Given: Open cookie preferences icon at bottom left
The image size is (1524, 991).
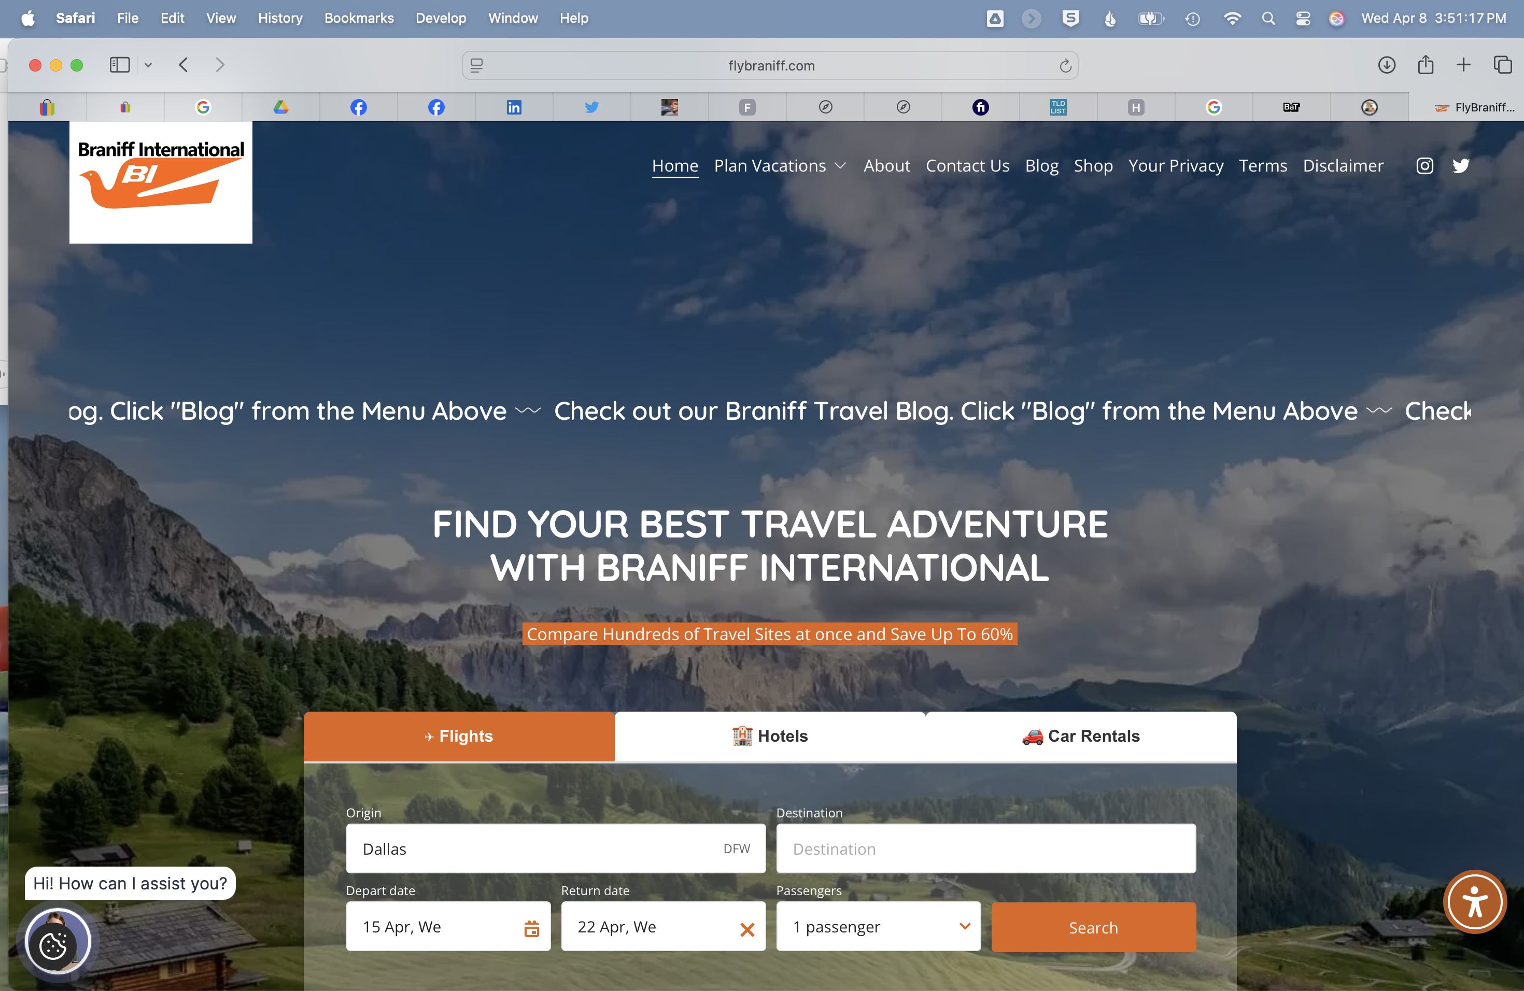Looking at the screenshot, I should pos(53,945).
